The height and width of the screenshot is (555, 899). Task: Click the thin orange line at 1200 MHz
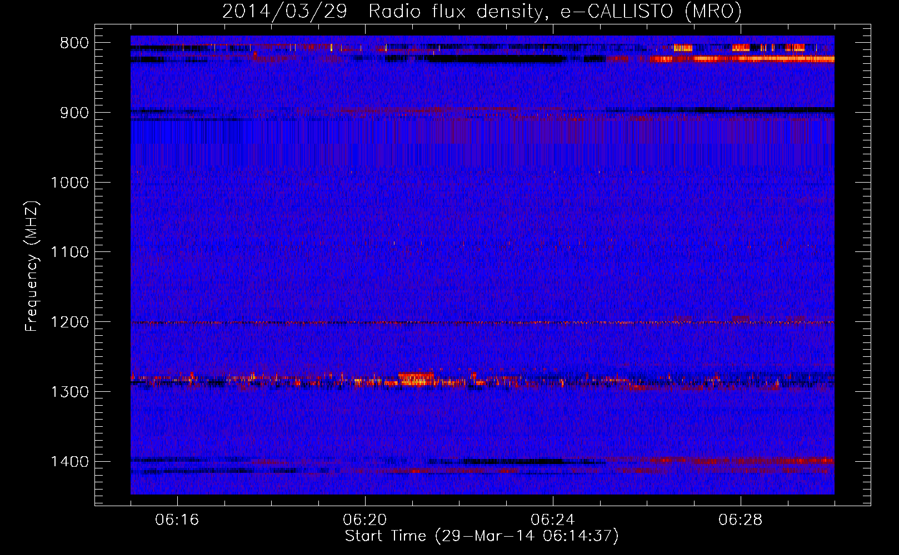click(482, 322)
